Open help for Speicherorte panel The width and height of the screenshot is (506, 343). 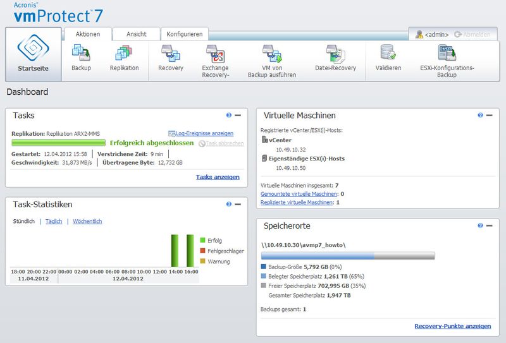(480, 226)
